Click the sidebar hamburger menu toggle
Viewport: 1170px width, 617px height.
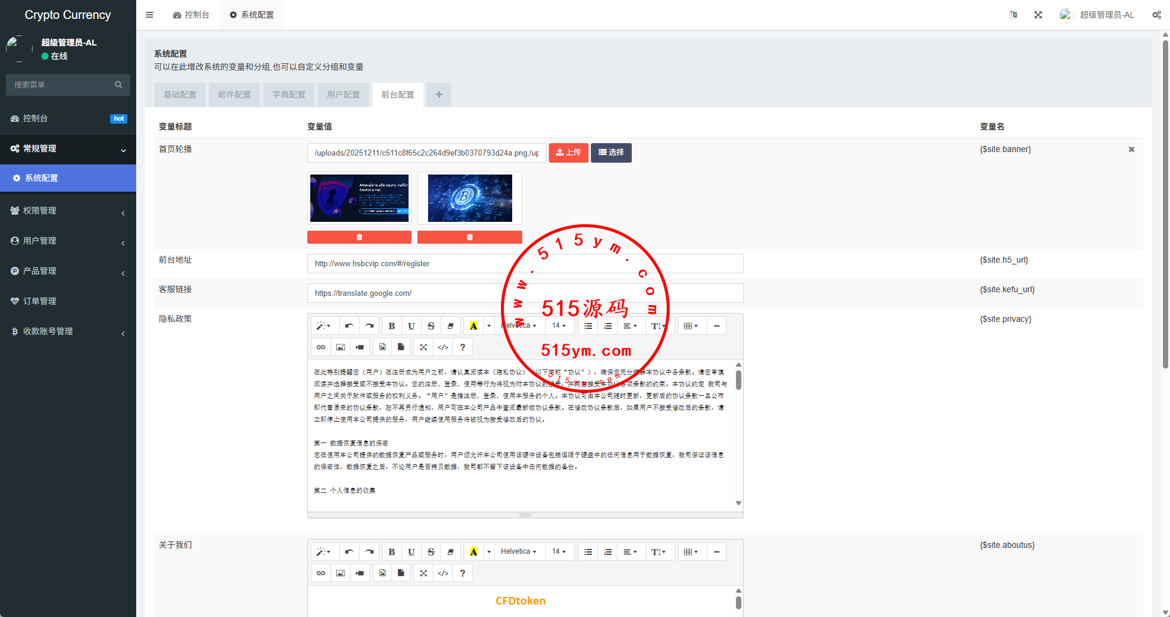(149, 15)
